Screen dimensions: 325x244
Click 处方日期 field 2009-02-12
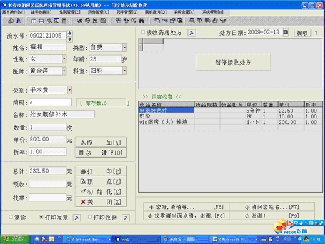(265, 33)
